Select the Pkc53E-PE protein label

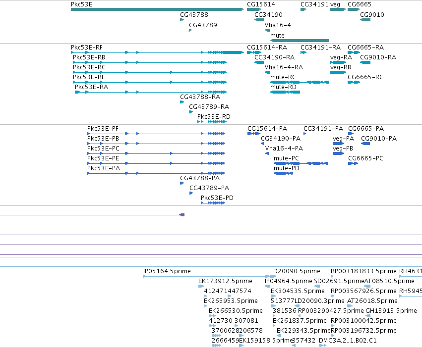103,158
